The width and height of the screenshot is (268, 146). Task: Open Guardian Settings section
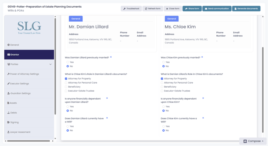coord(29,93)
